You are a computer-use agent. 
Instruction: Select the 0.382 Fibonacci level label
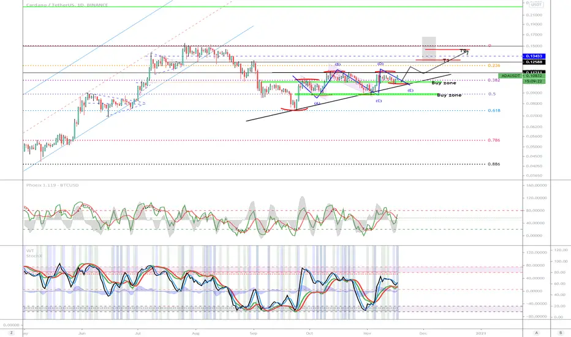[x=494, y=80]
